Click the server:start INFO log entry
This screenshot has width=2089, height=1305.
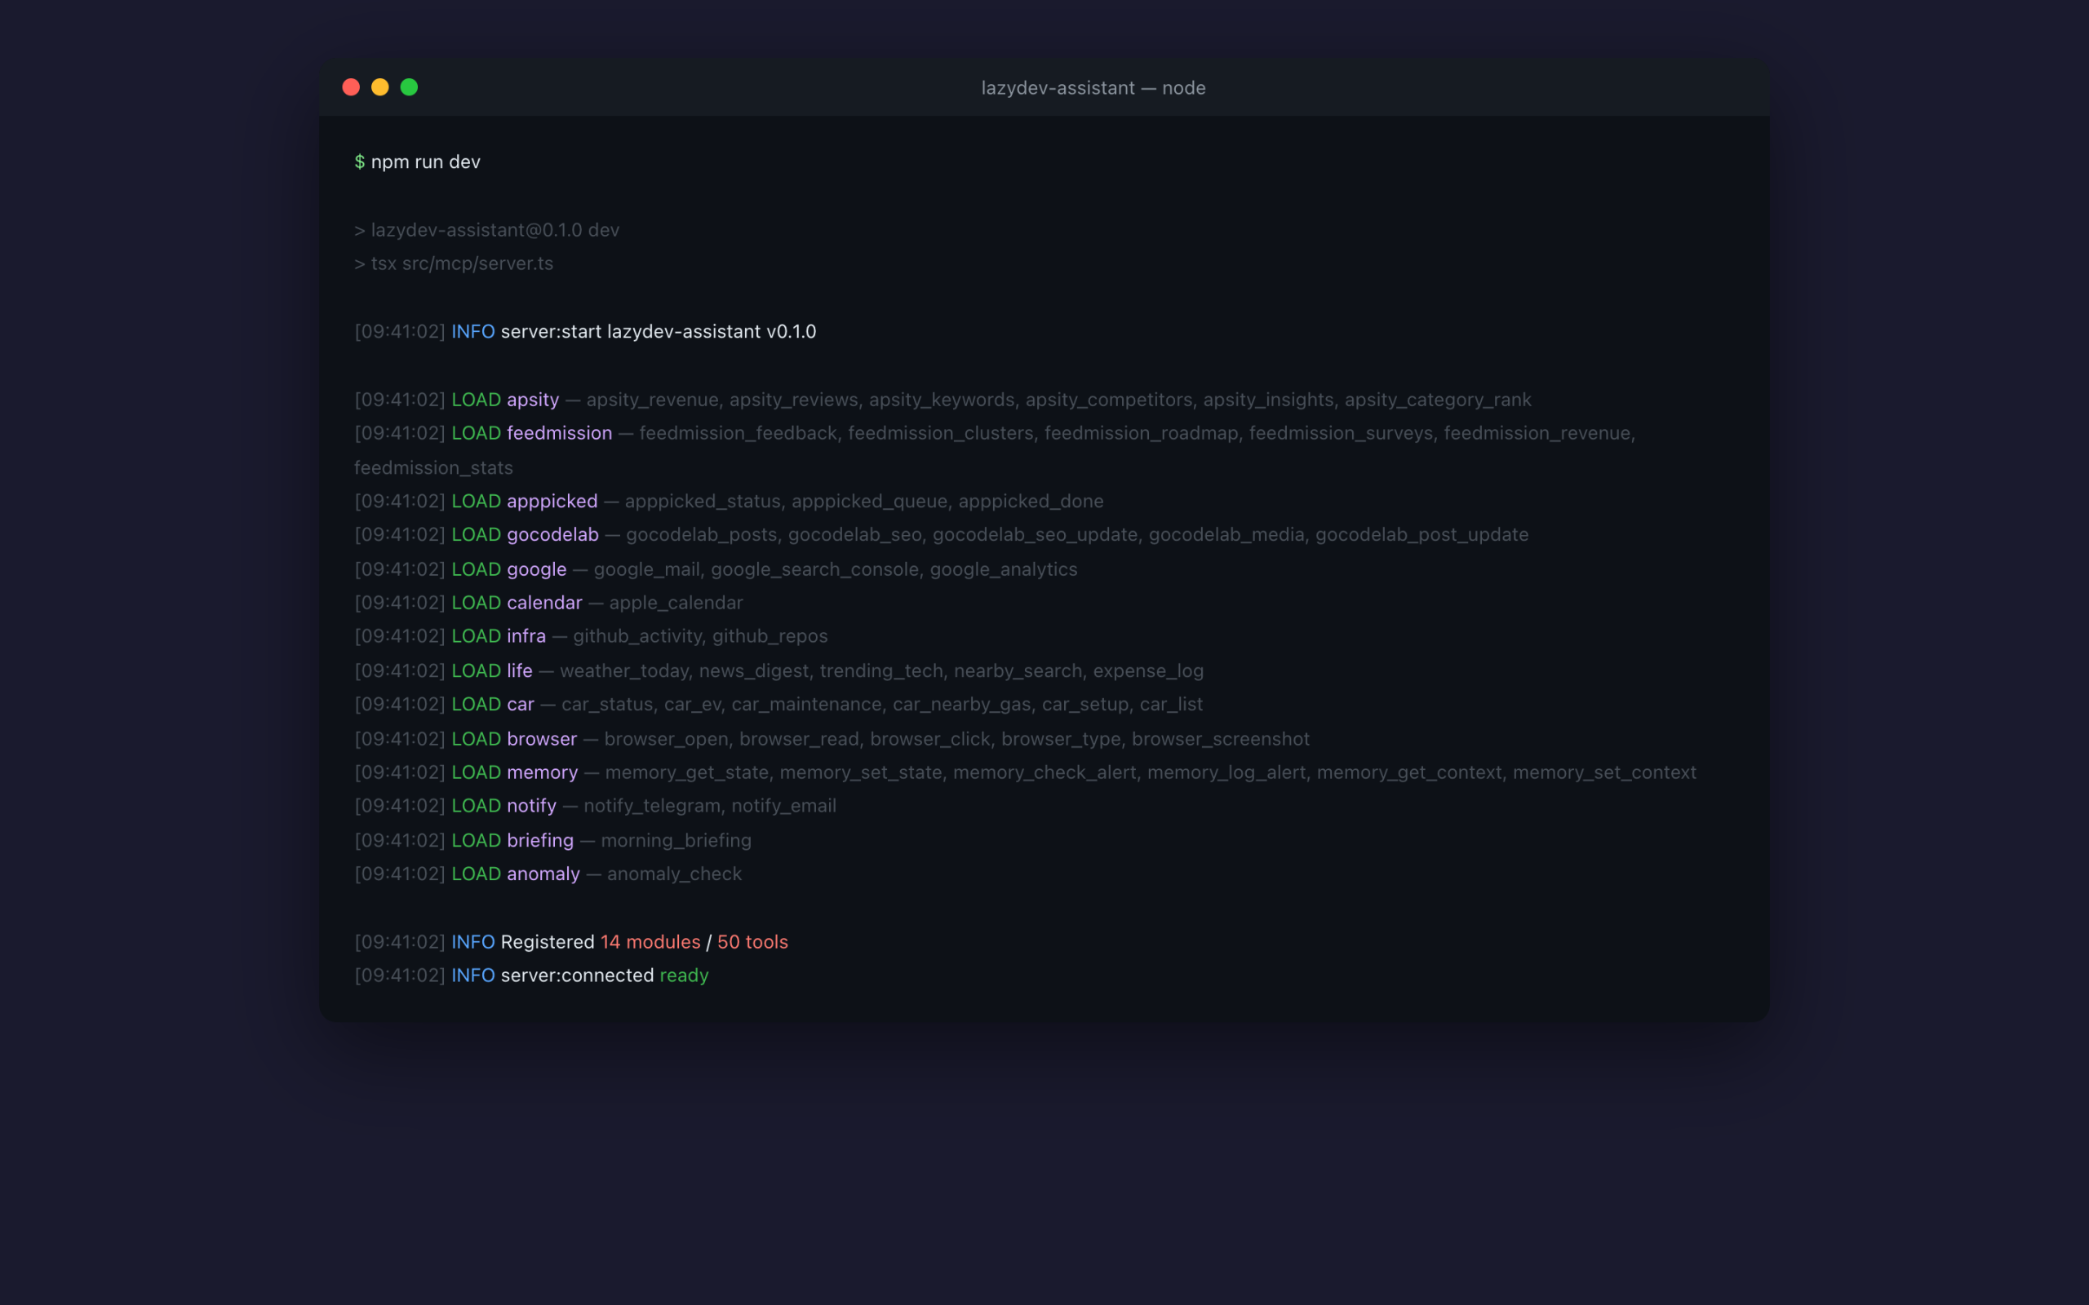[632, 331]
